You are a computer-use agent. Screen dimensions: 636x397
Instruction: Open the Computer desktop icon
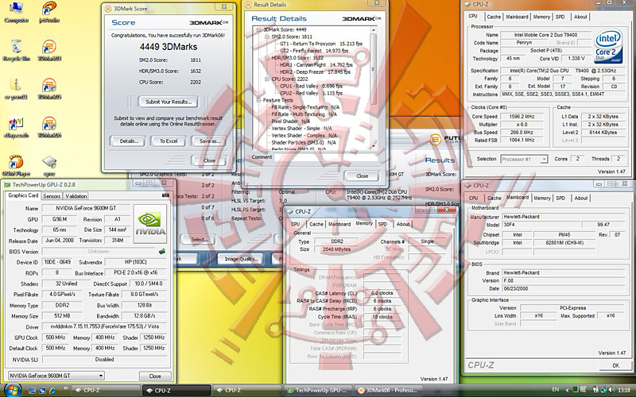click(x=16, y=12)
